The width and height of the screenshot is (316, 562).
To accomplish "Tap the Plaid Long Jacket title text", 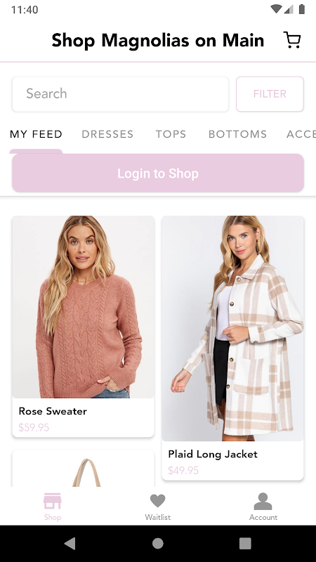I will pos(213,454).
